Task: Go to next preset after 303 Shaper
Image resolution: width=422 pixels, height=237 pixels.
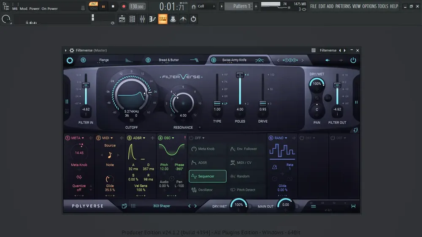Action: click(x=196, y=206)
